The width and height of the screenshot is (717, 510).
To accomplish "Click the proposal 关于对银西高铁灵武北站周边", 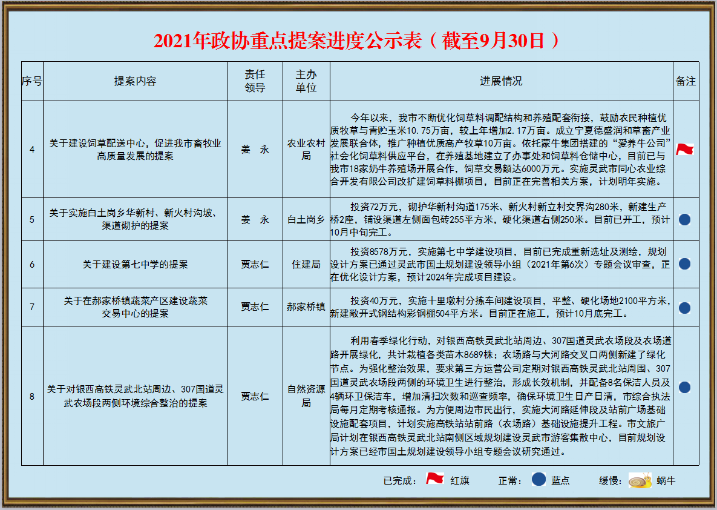I will (x=136, y=396).
